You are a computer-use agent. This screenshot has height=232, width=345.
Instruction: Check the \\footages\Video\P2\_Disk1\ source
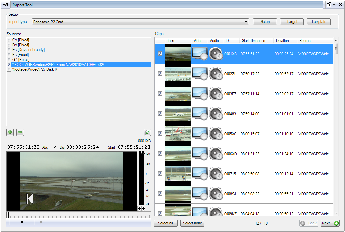point(9,69)
